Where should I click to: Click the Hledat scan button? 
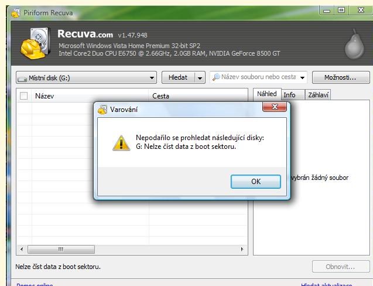[178, 77]
